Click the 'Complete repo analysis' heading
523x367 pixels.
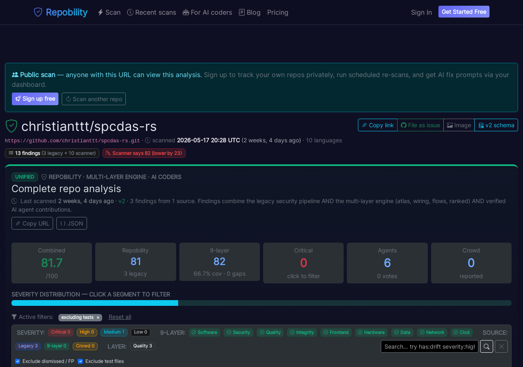66,189
